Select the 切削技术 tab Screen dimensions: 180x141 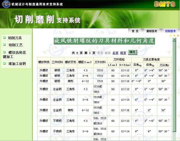[170, 31]
